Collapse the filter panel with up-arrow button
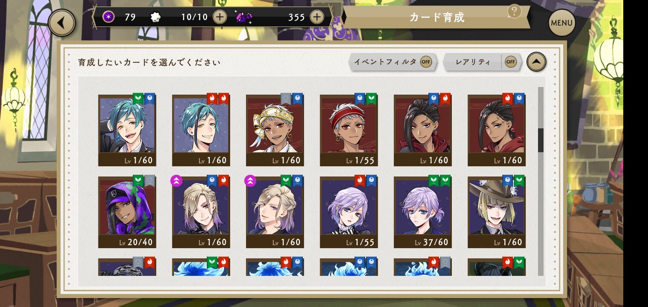 (x=536, y=62)
